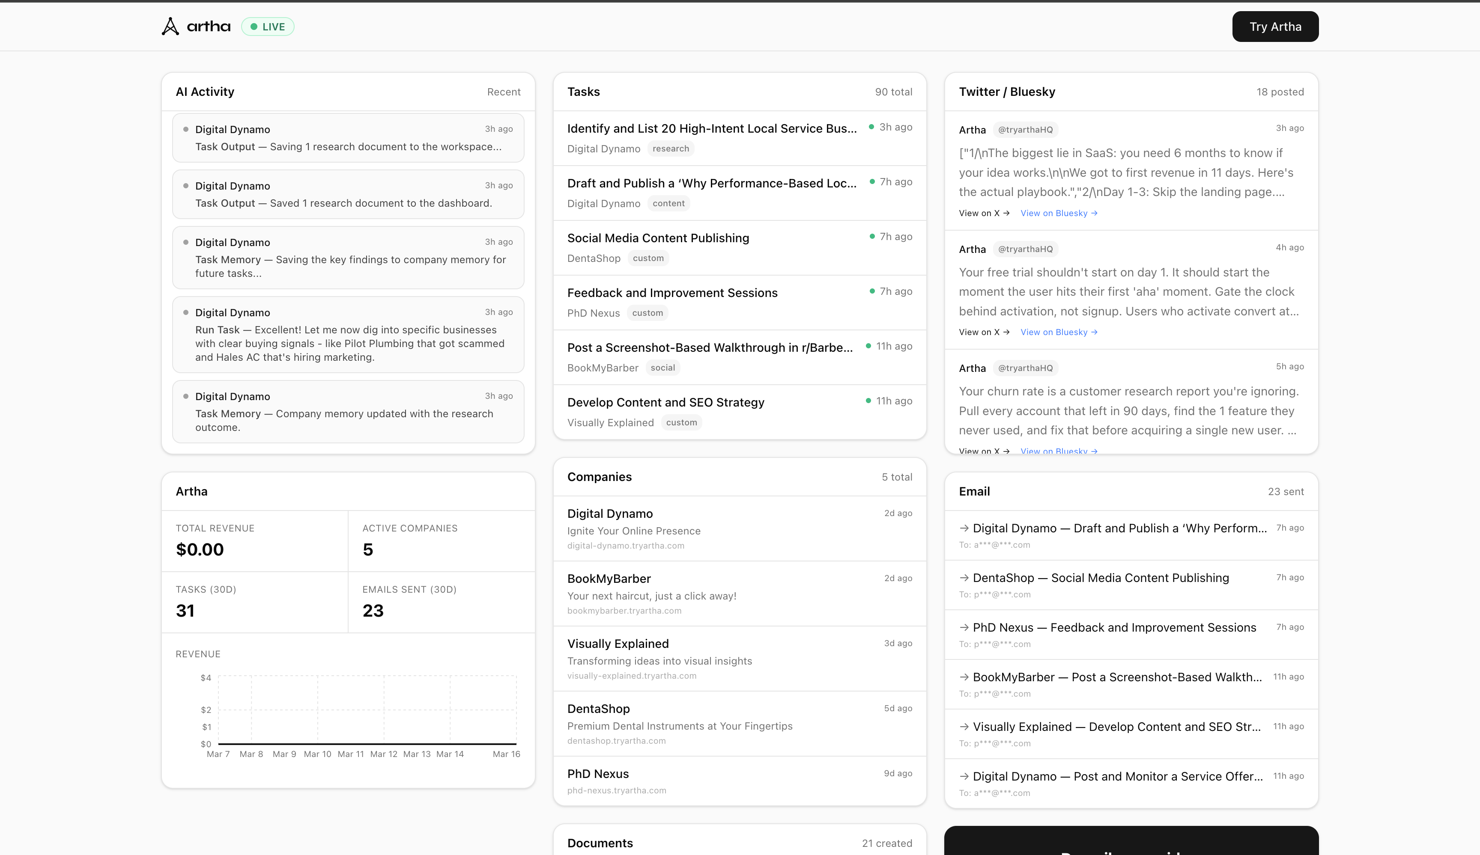Open the digital-dynamo.tryartha.com company link
Screen dimensions: 1480x855
coord(626,546)
